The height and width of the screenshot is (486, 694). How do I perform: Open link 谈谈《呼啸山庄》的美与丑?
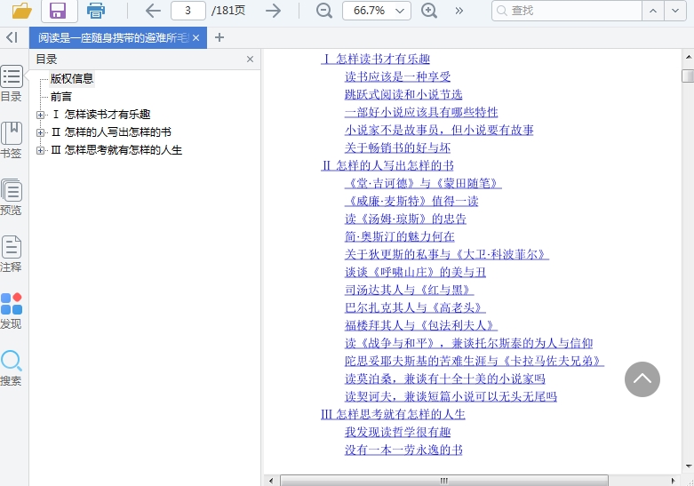(x=415, y=272)
